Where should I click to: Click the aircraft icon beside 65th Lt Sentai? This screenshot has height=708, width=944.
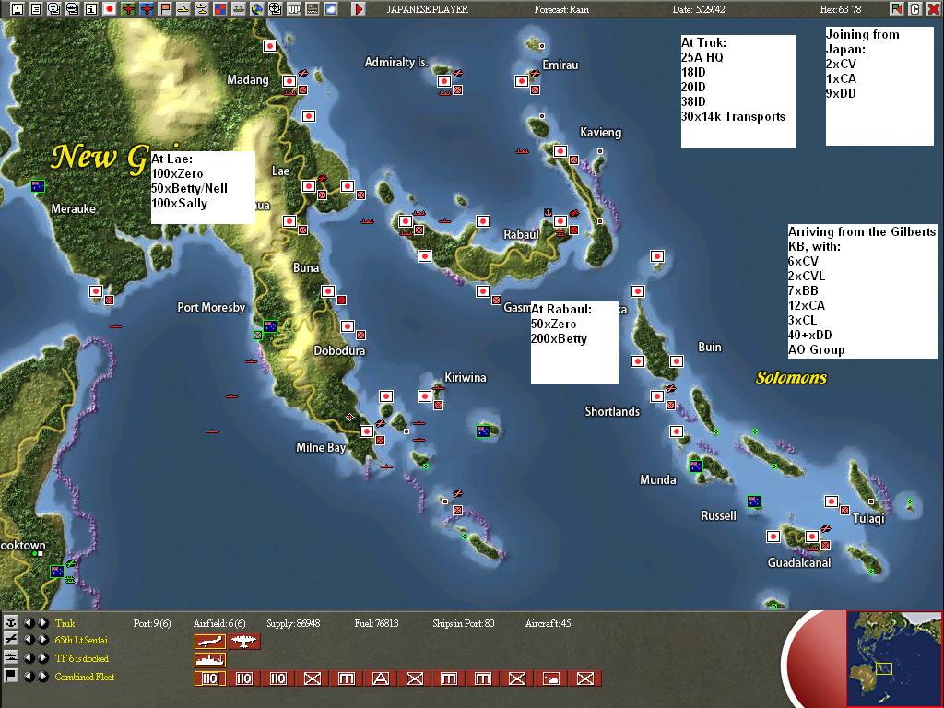11,640
